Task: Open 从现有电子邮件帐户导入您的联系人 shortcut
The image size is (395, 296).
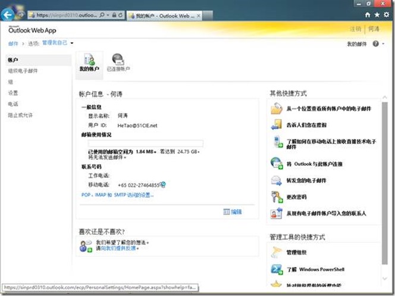Action: tap(326, 213)
